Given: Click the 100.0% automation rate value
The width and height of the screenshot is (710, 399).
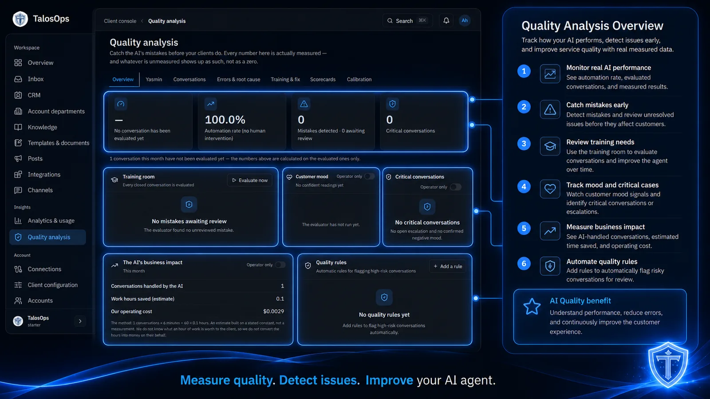Looking at the screenshot, I should [x=225, y=120].
